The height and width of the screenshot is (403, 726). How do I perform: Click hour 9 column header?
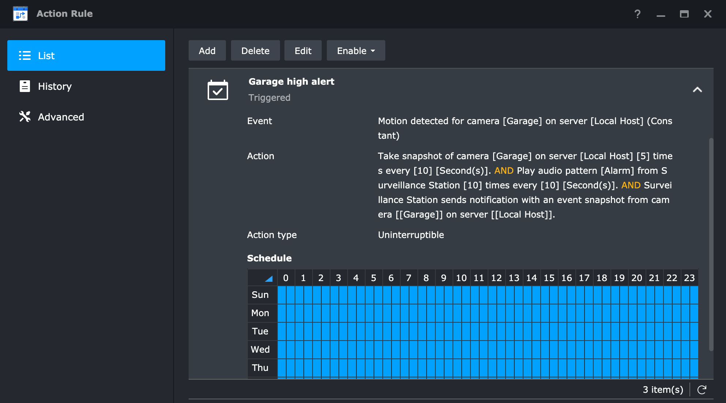444,278
